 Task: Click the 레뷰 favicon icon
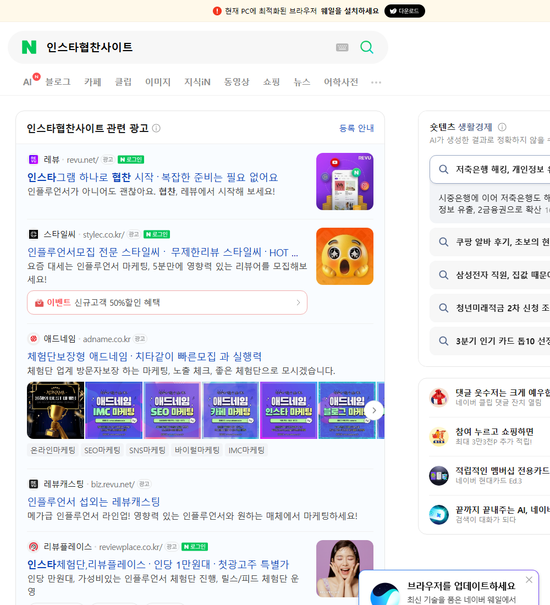point(34,159)
